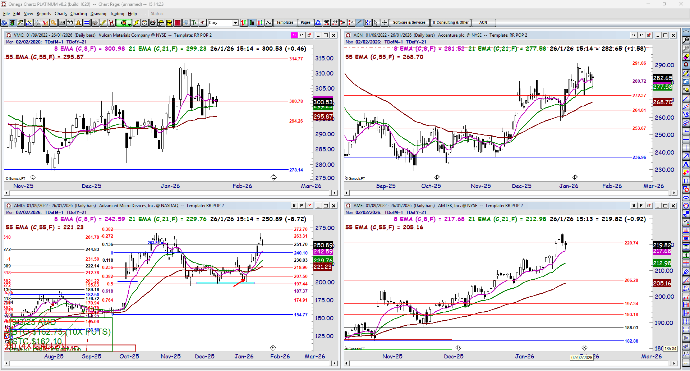Click the Software & Services button
This screenshot has width=690, height=371.
coord(409,23)
